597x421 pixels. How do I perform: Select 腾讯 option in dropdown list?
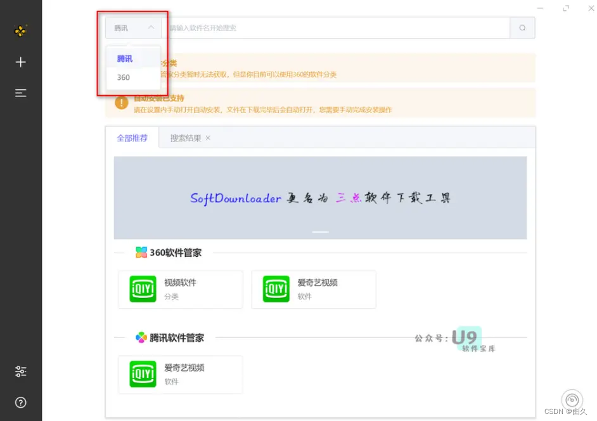pos(133,59)
